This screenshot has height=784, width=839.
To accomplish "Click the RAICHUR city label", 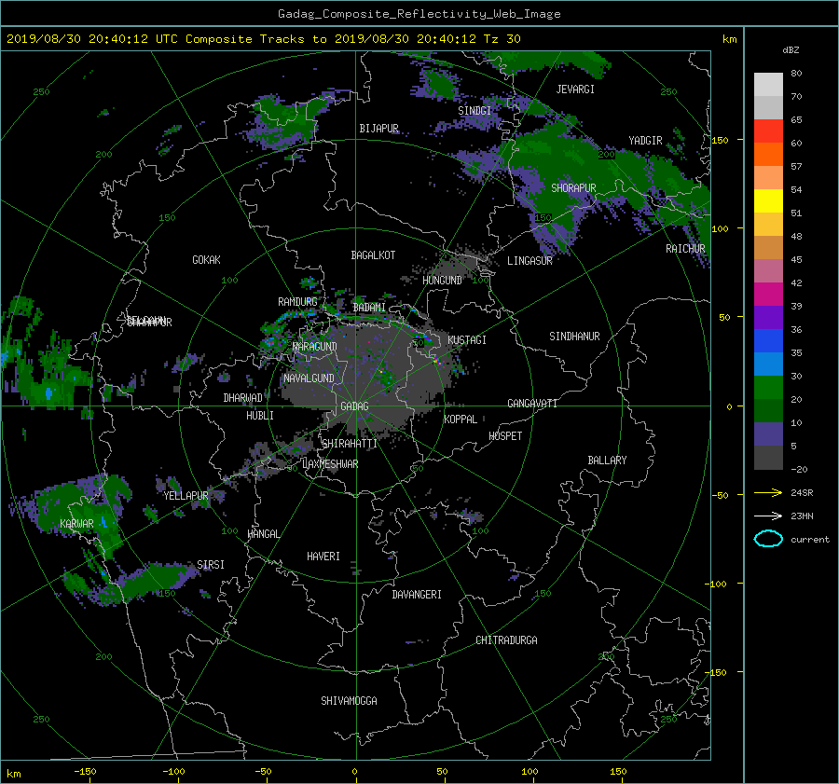I will click(685, 249).
